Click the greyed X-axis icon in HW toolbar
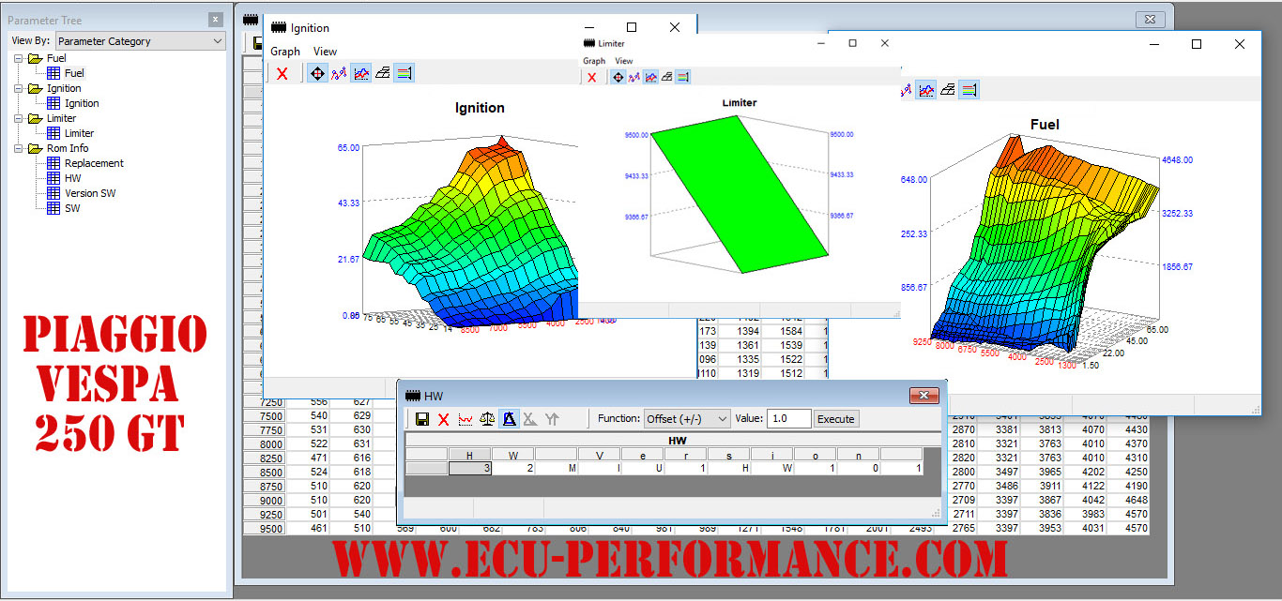 (530, 419)
